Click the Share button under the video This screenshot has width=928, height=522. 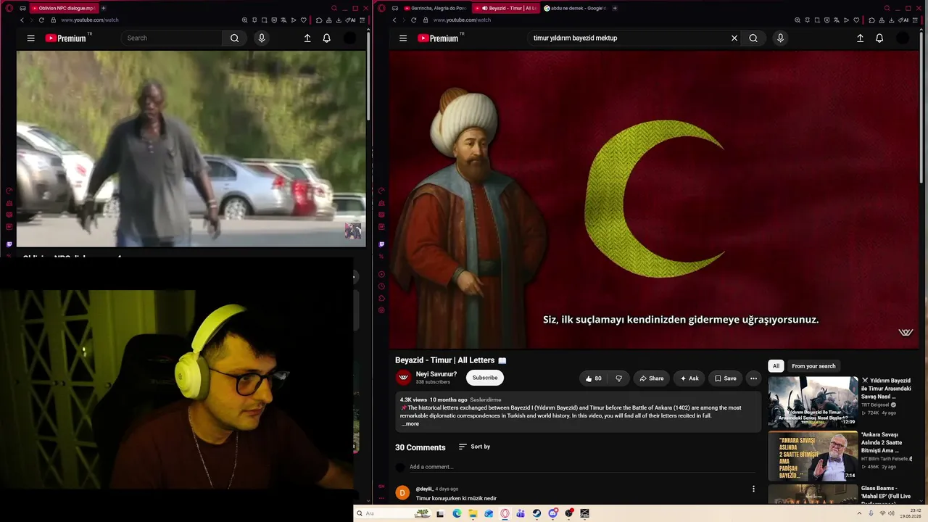tap(651, 378)
